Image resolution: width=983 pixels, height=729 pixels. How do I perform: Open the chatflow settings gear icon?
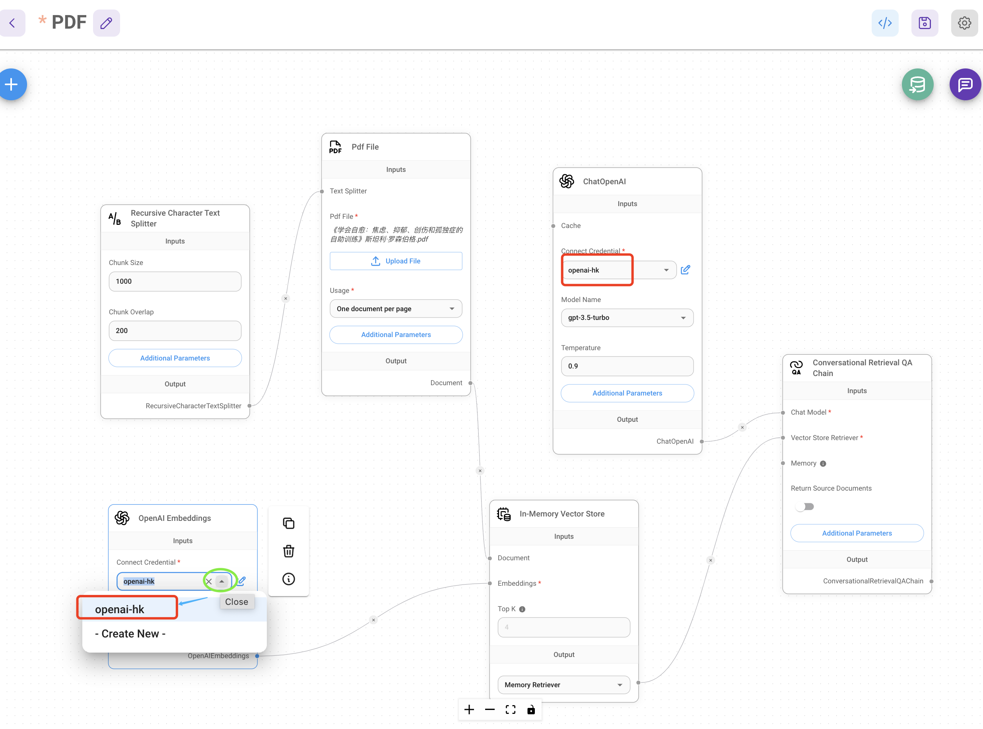(964, 23)
